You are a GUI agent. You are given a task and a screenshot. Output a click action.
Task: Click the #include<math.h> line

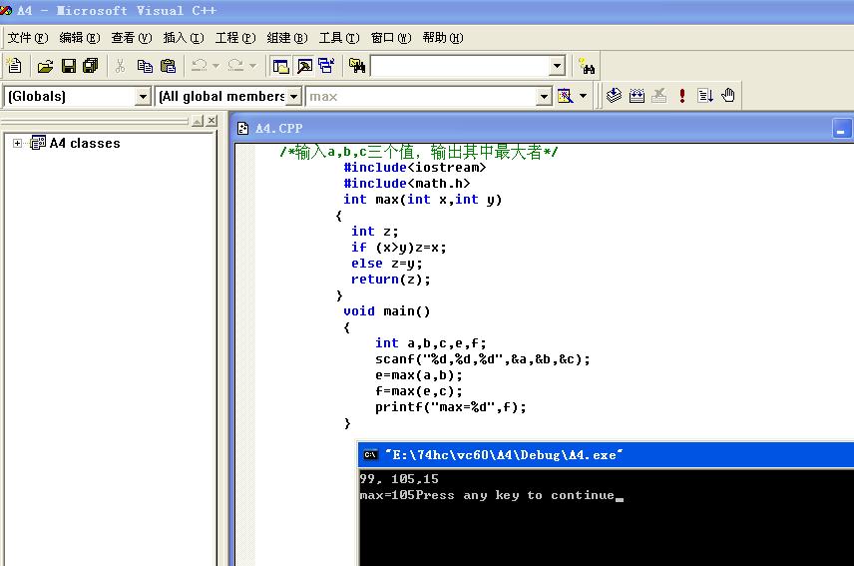point(406,184)
